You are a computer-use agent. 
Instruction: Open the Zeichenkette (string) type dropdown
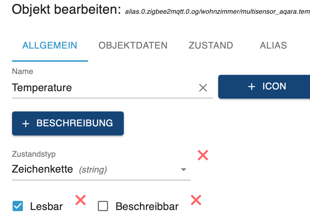(100, 169)
